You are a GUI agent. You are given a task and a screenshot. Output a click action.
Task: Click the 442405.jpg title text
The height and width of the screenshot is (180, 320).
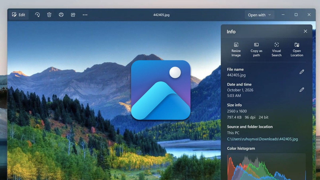coord(161,15)
